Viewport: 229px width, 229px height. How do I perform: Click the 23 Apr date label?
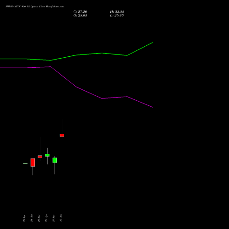[x=24, y=218]
